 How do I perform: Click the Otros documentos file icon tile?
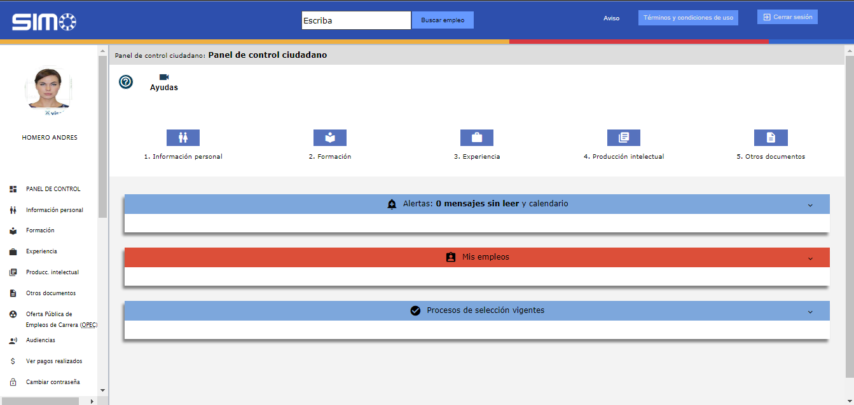click(771, 138)
